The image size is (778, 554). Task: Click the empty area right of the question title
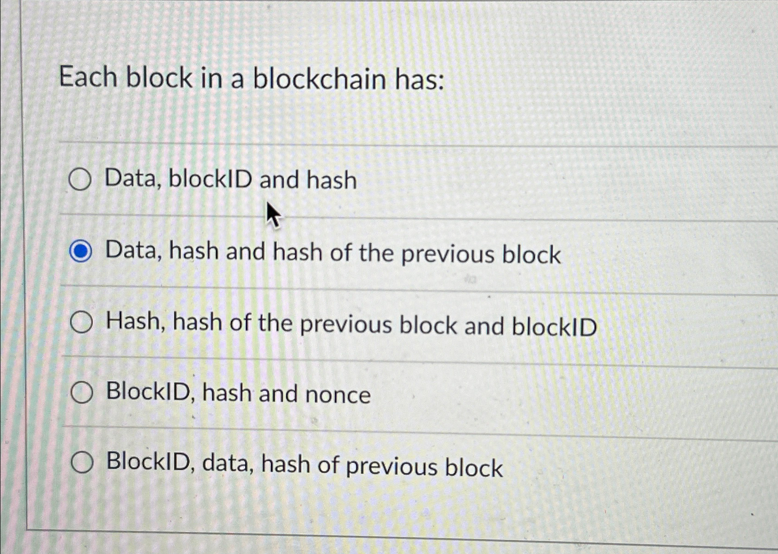coord(600,78)
